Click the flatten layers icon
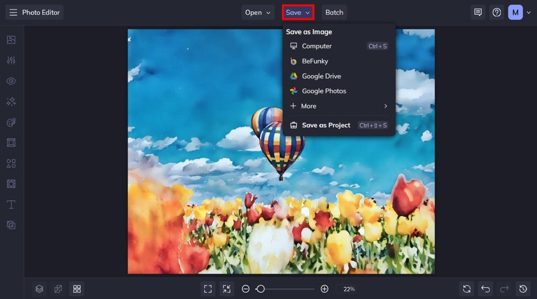Viewport: 537px width, 299px height. click(x=58, y=289)
